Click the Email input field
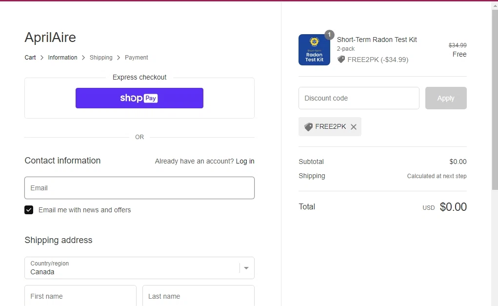The image size is (498, 306). tap(139, 188)
